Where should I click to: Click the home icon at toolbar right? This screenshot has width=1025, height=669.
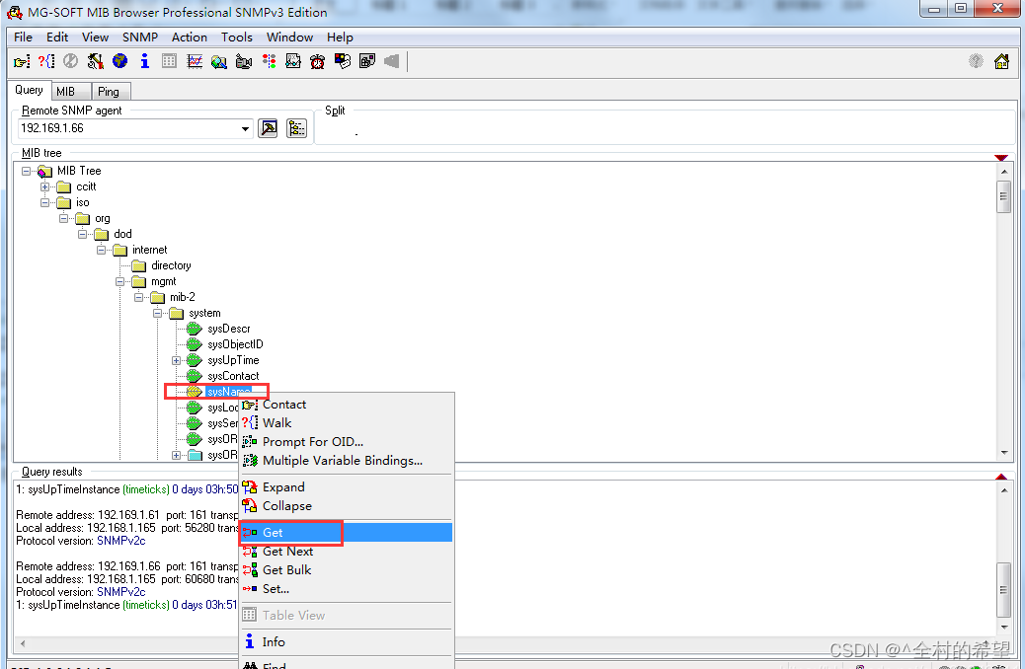(x=1001, y=61)
